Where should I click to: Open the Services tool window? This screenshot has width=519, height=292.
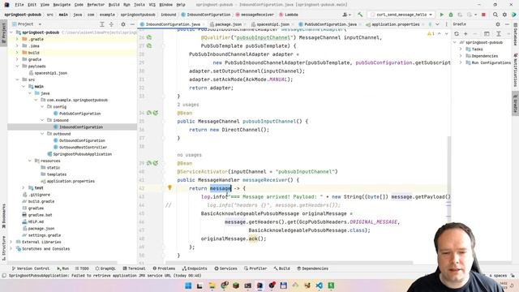pyautogui.click(x=225, y=268)
